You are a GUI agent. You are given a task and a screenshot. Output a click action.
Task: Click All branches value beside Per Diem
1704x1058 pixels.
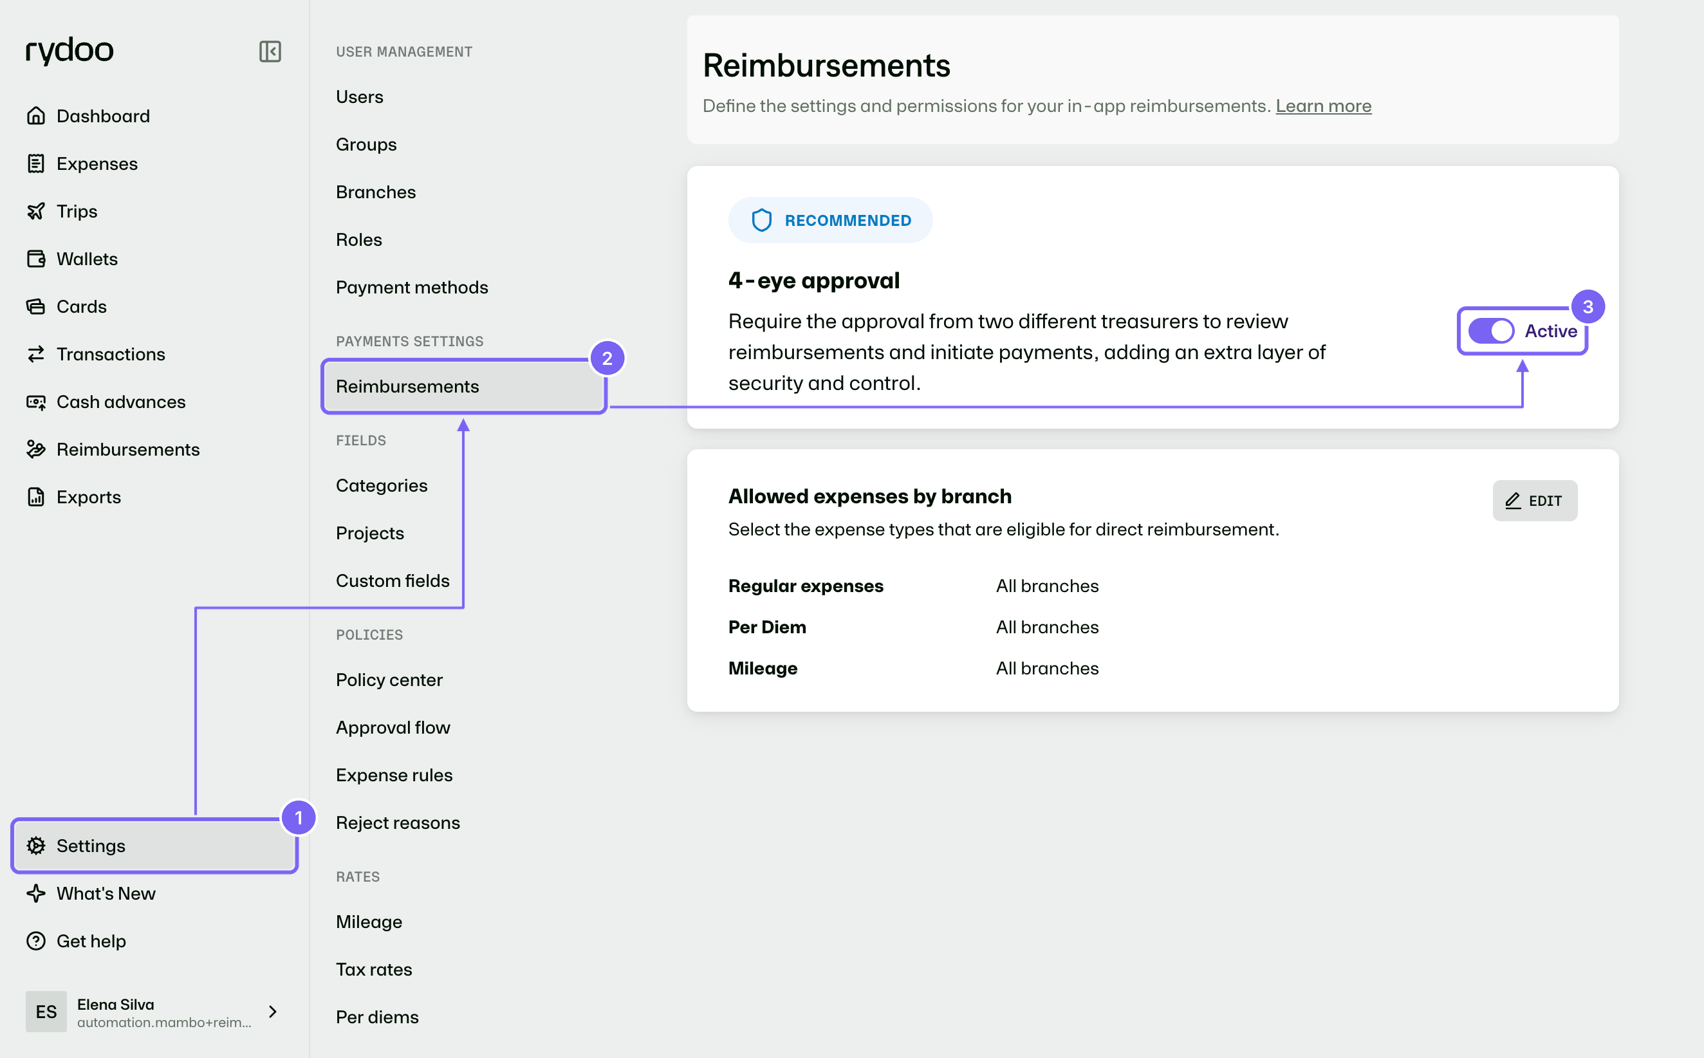[1046, 627]
